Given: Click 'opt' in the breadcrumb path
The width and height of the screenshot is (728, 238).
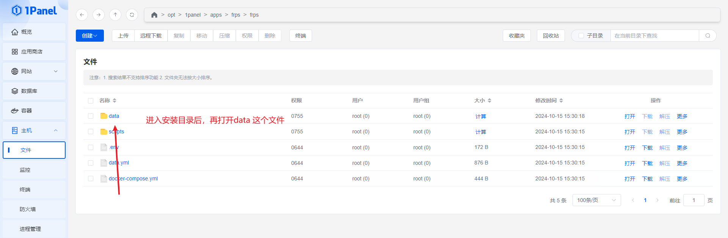Looking at the screenshot, I should click(171, 15).
